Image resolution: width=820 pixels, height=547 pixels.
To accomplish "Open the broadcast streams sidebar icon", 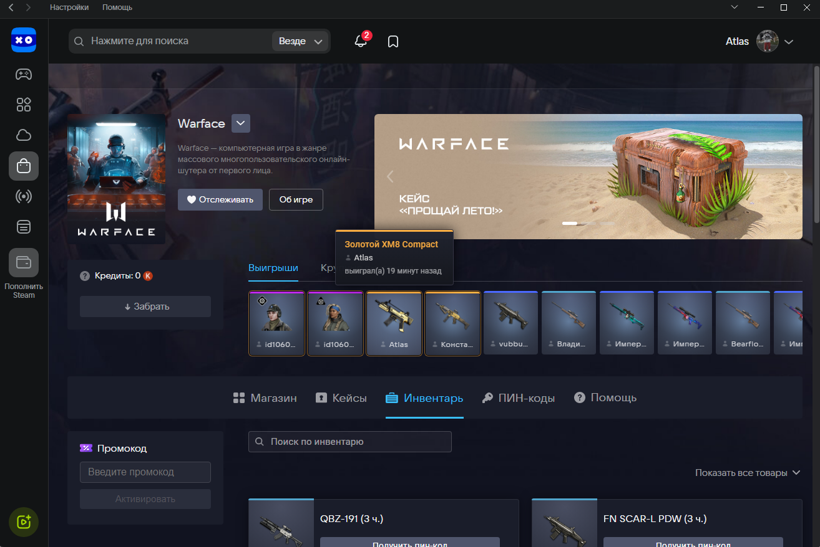I will click(x=24, y=197).
